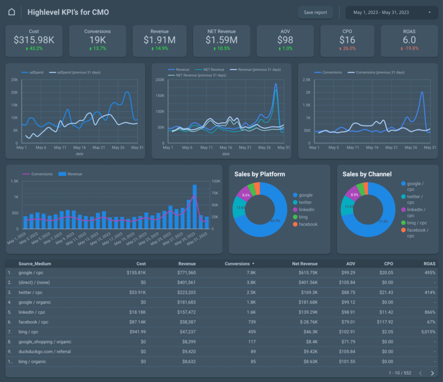This screenshot has height=382, width=443.
Task: Click google / cpc legend dot in Sales by Channel
Action: click(x=403, y=184)
